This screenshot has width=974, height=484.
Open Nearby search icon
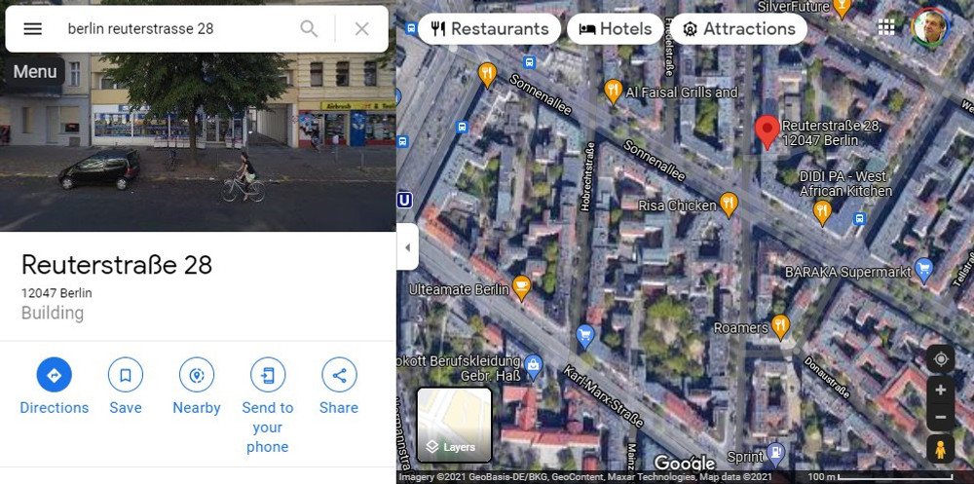tap(197, 375)
